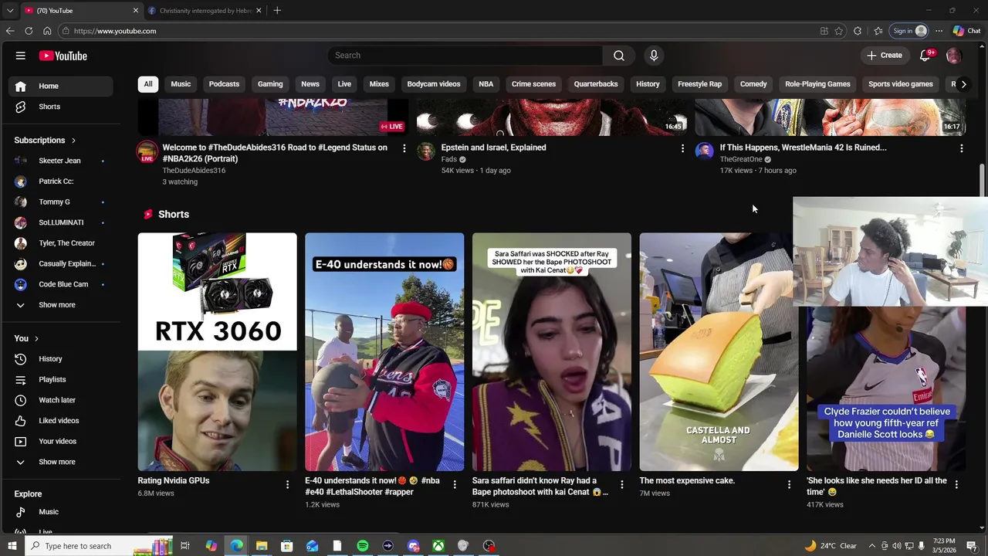Play the E-40 understands it now thumbnail
The image size is (988, 556).
[x=384, y=351]
